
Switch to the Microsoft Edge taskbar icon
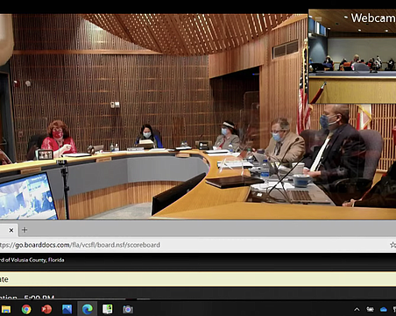pyautogui.click(x=87, y=309)
